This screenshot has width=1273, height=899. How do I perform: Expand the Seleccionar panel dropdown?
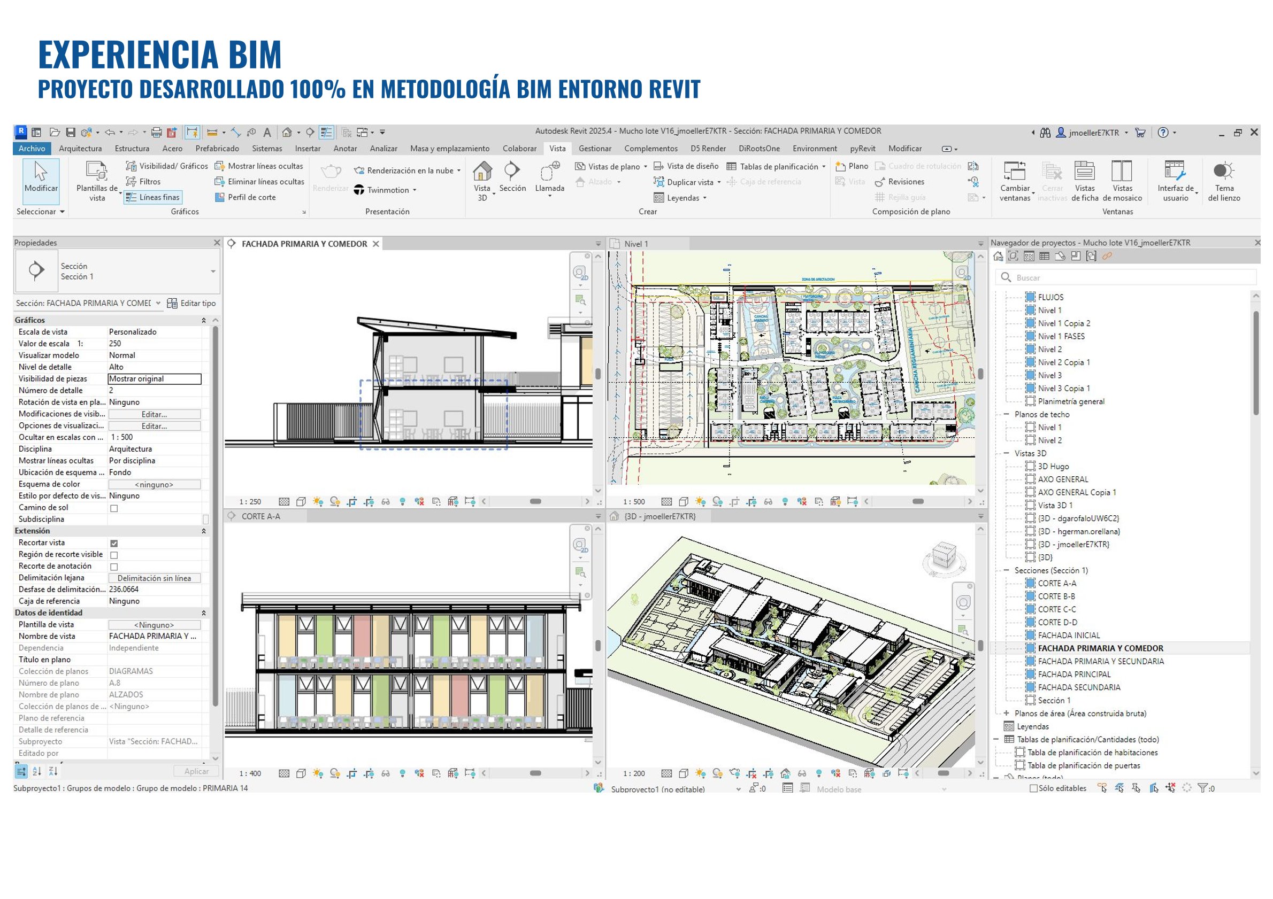(x=41, y=212)
